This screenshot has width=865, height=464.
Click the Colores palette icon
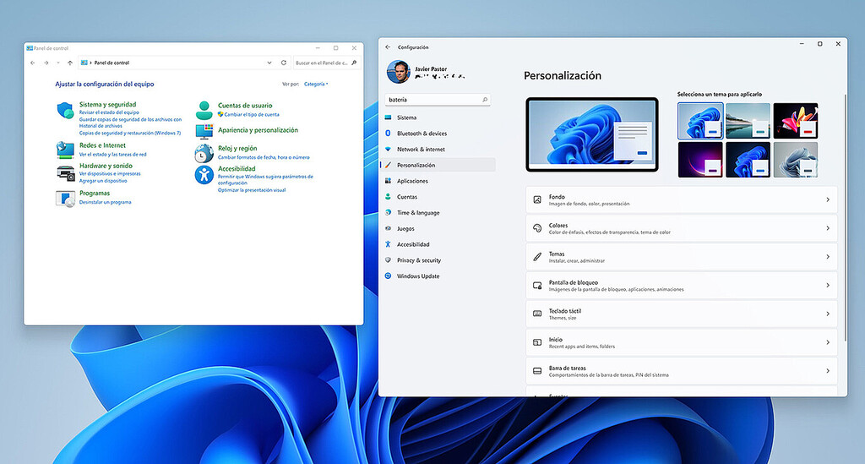click(536, 228)
